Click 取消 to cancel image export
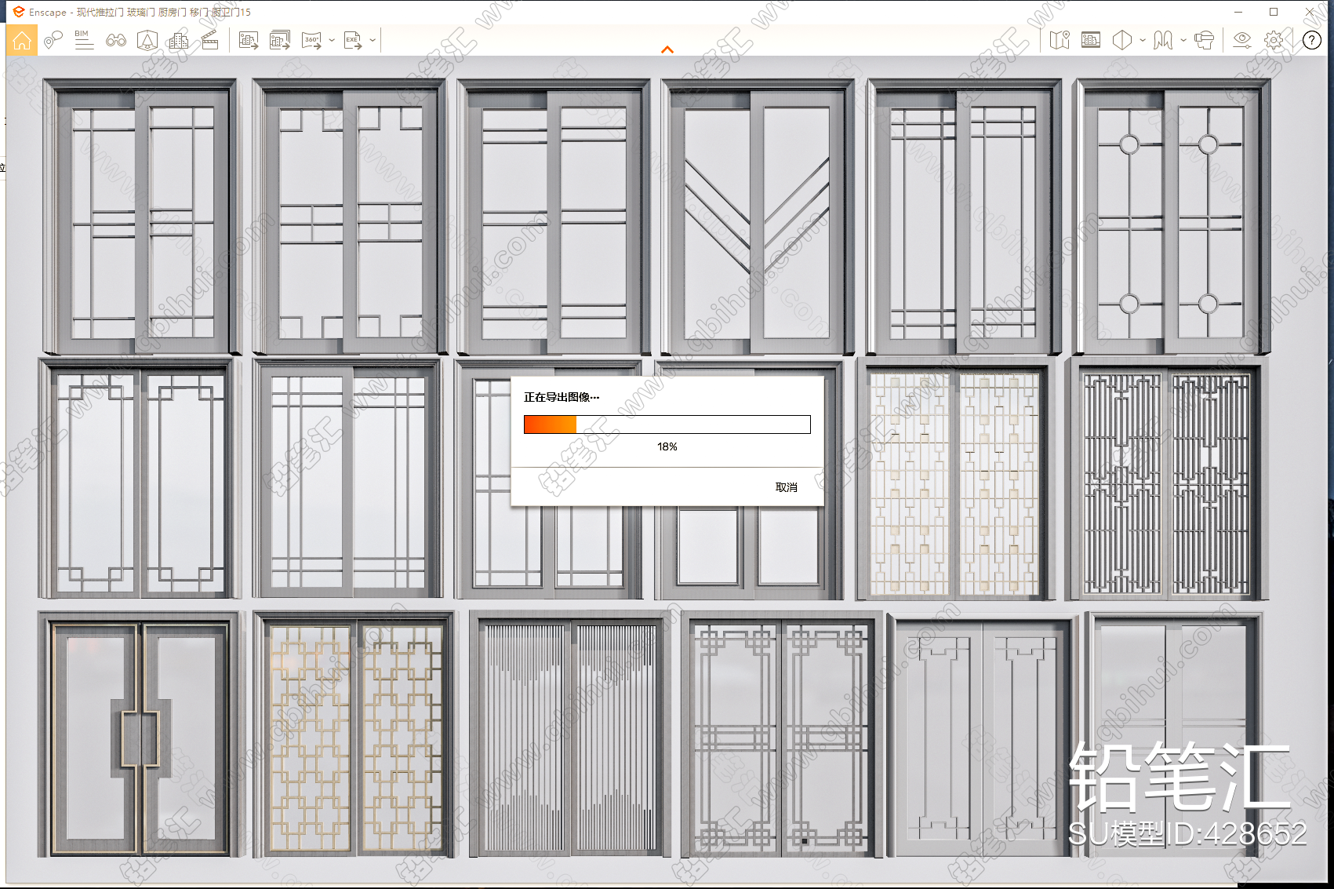The width and height of the screenshot is (1334, 889). tap(787, 487)
